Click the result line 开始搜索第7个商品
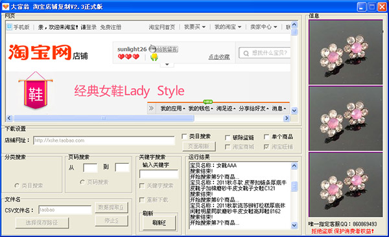389x237 pixels. 215,223
